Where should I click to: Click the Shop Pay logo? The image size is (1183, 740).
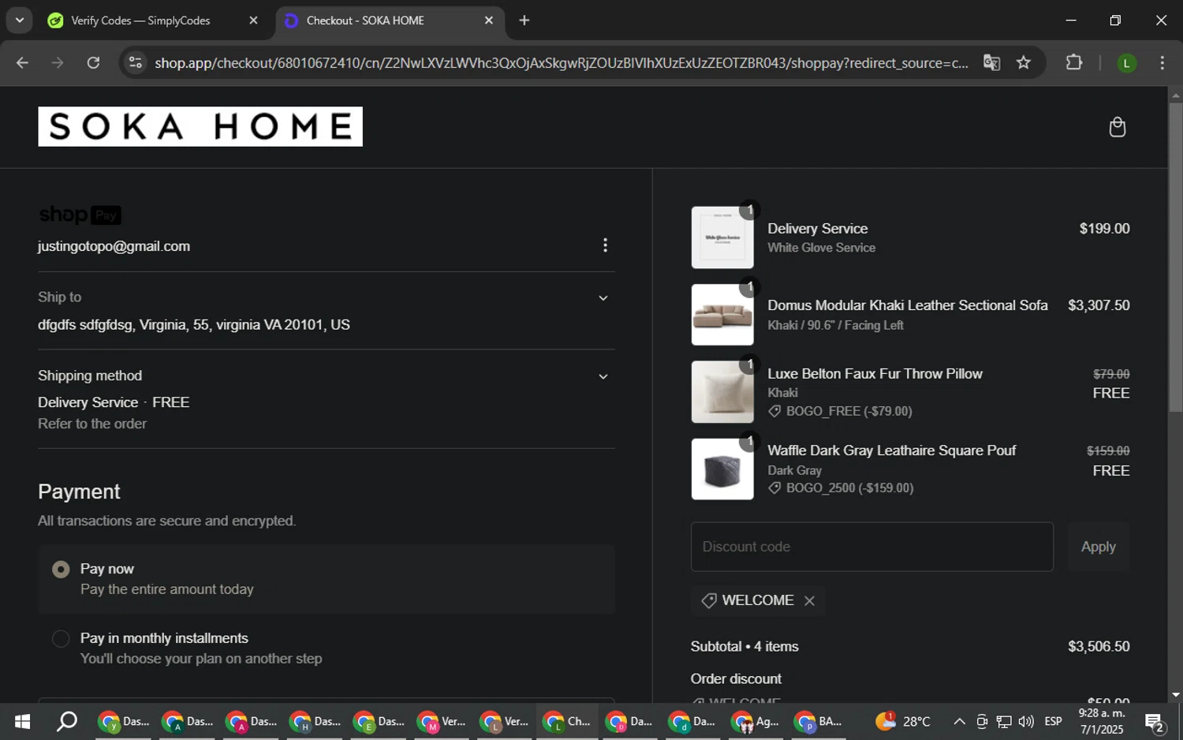tap(80, 215)
